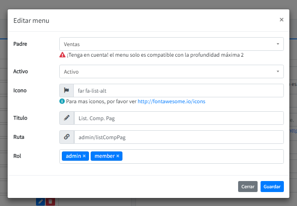
Task: Remove the admin role tag
Action: point(84,156)
